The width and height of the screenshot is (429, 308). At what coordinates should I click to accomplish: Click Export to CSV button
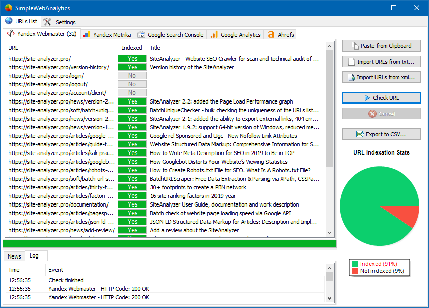pyautogui.click(x=381, y=134)
